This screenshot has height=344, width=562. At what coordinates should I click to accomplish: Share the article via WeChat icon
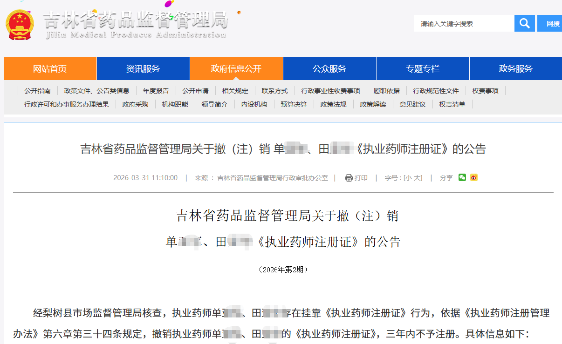tap(462, 177)
